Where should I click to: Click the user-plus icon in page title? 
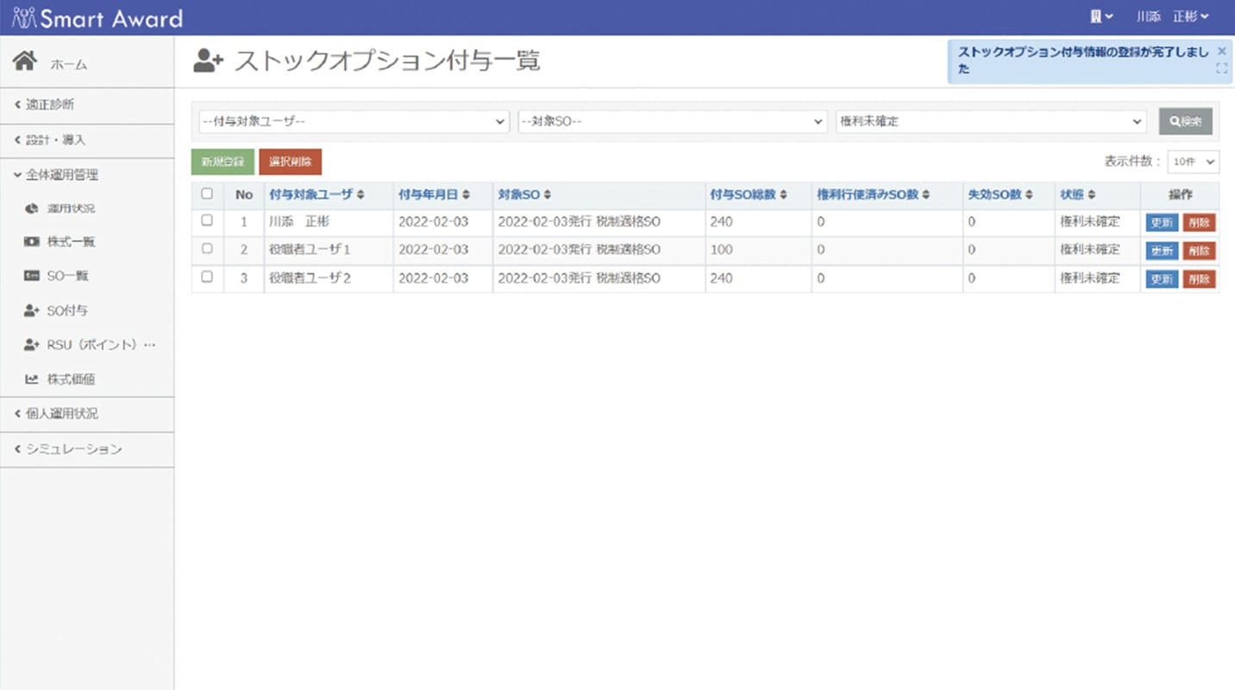point(209,60)
